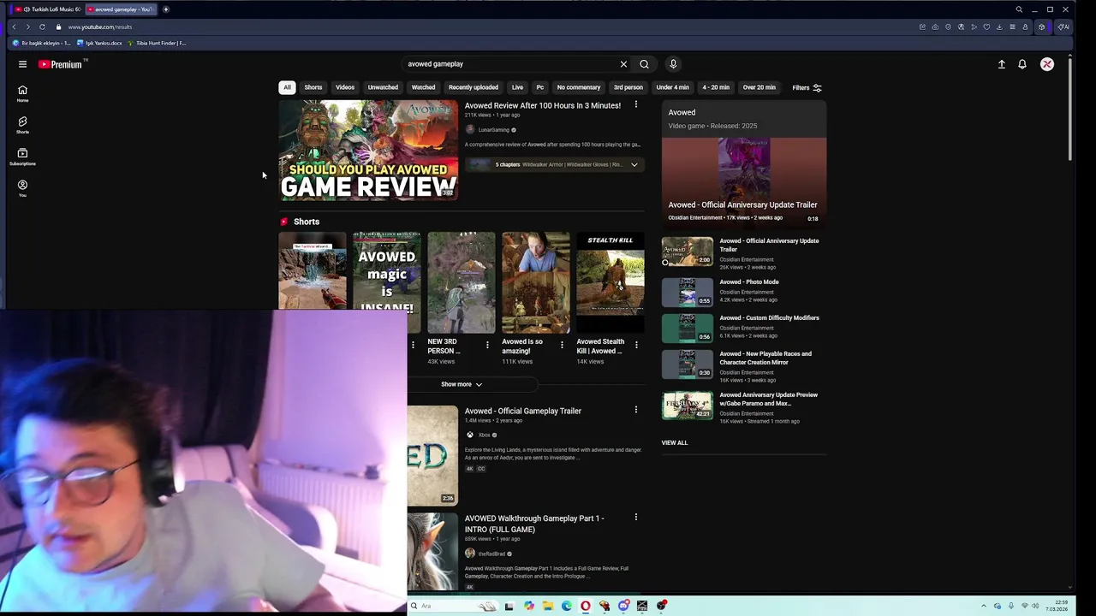Open Filters for search results
The height and width of the screenshot is (616, 1096).
807,87
